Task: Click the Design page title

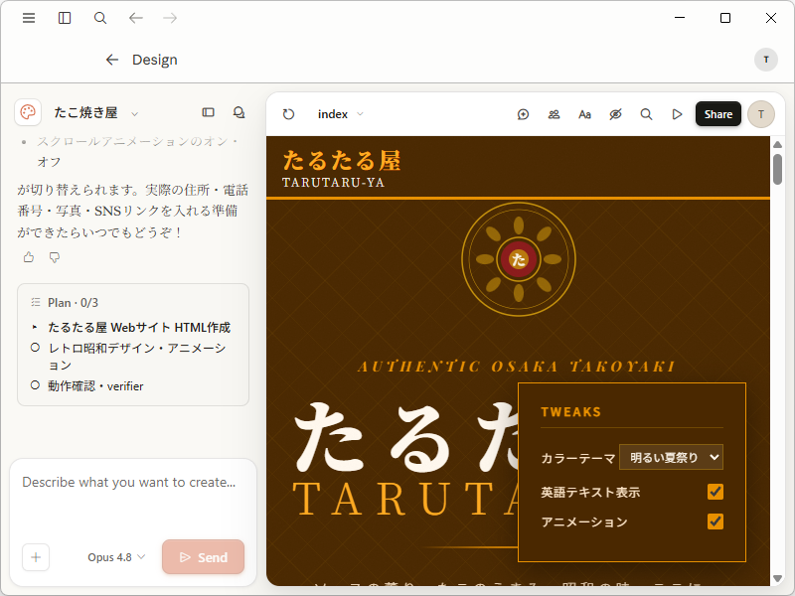Action: (x=155, y=60)
